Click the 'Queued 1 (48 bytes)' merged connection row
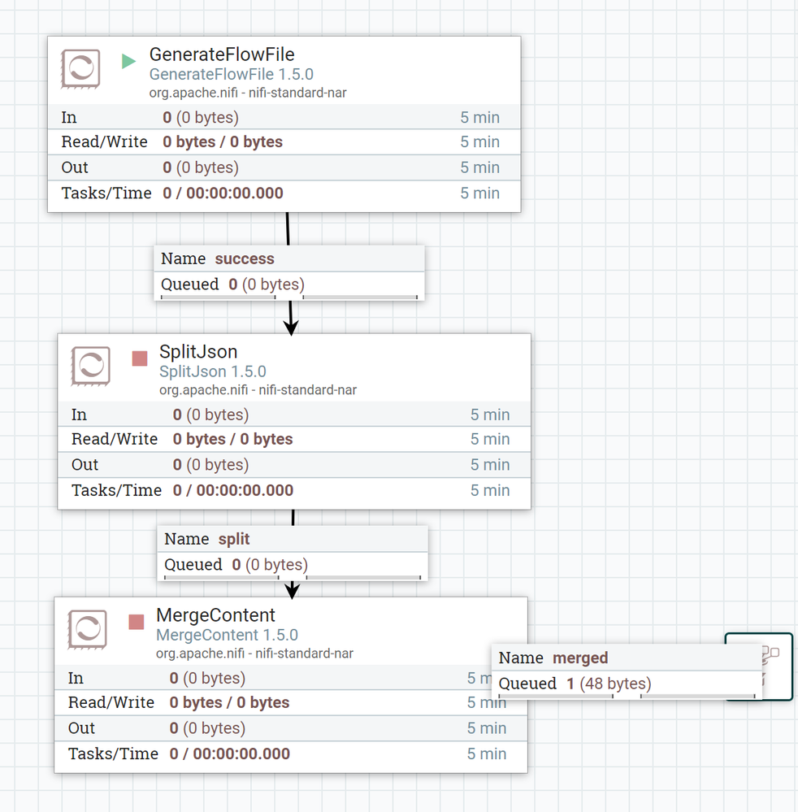 pyautogui.click(x=627, y=684)
